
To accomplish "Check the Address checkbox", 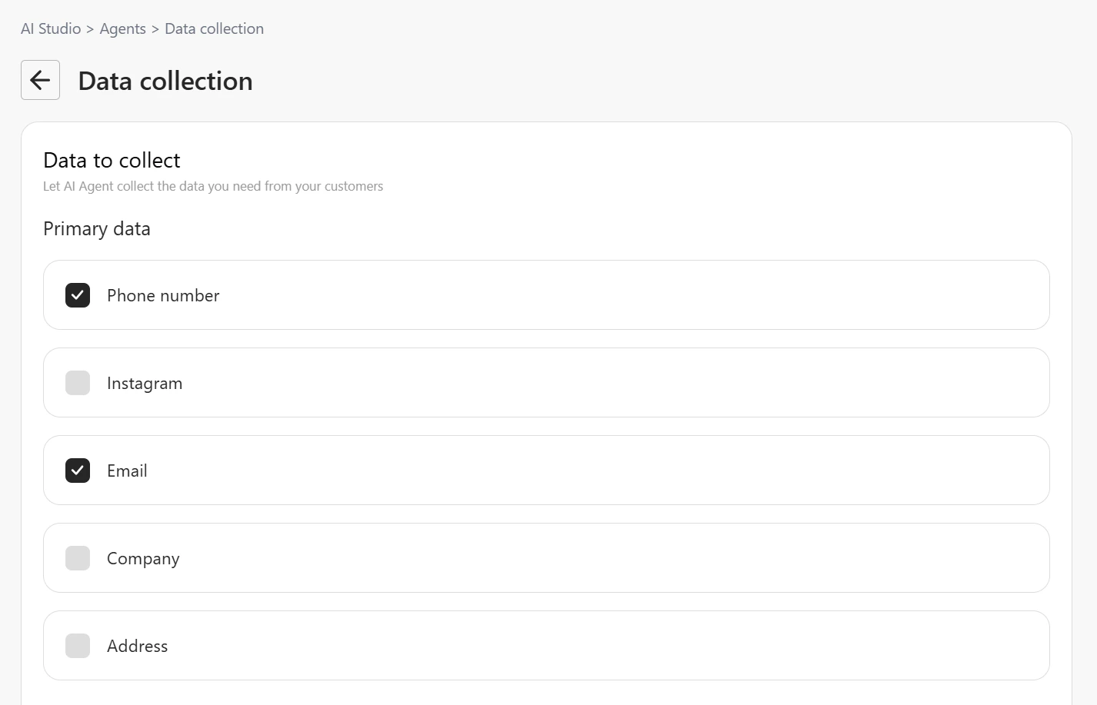I will point(78,646).
